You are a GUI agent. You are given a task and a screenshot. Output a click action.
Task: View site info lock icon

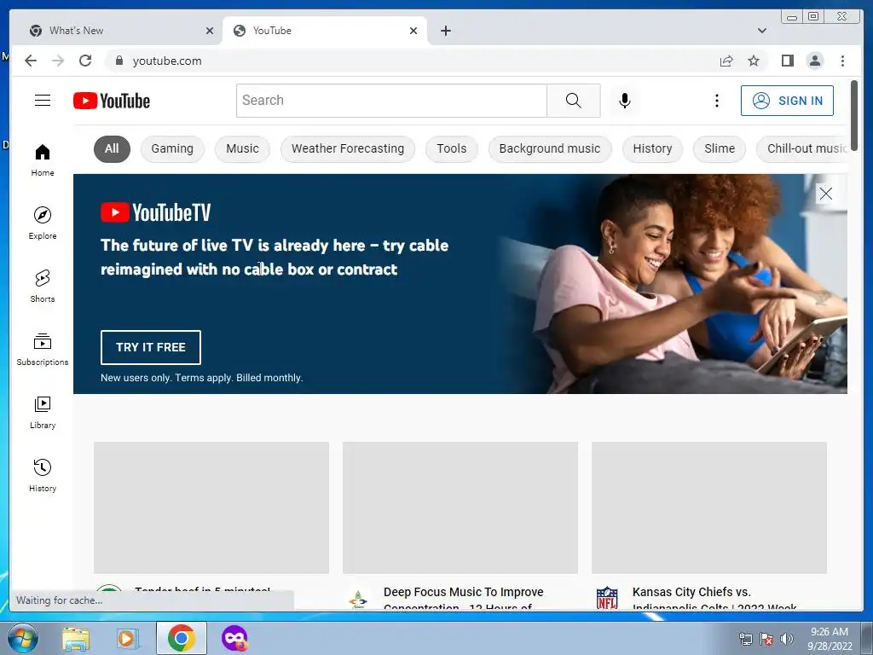119,61
